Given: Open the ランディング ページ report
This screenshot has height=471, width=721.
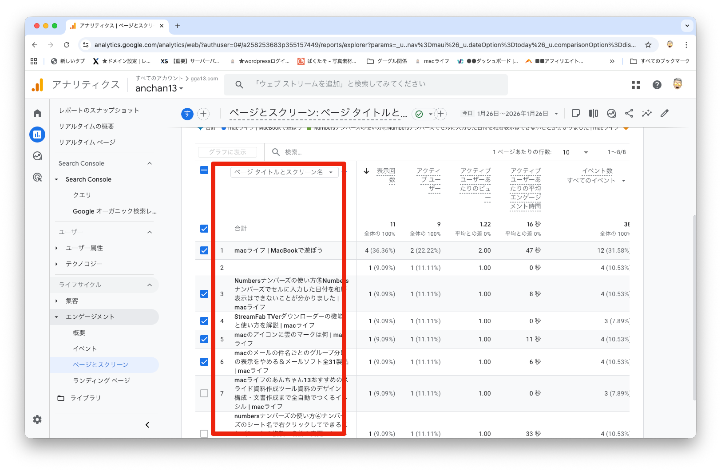Looking at the screenshot, I should [x=102, y=380].
